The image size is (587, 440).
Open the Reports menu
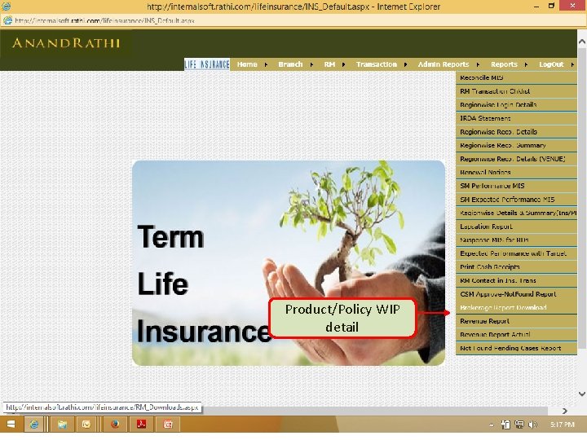(504, 64)
